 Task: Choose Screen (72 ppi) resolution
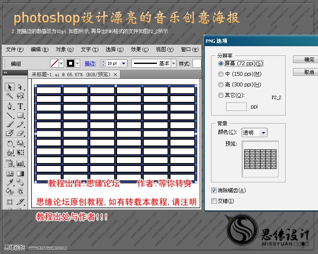(241, 63)
